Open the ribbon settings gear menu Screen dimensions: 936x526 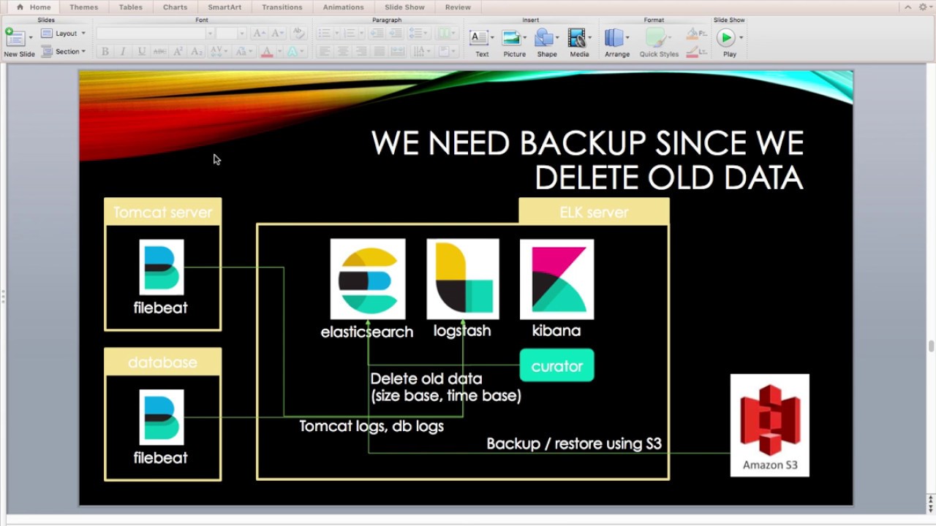[924, 7]
